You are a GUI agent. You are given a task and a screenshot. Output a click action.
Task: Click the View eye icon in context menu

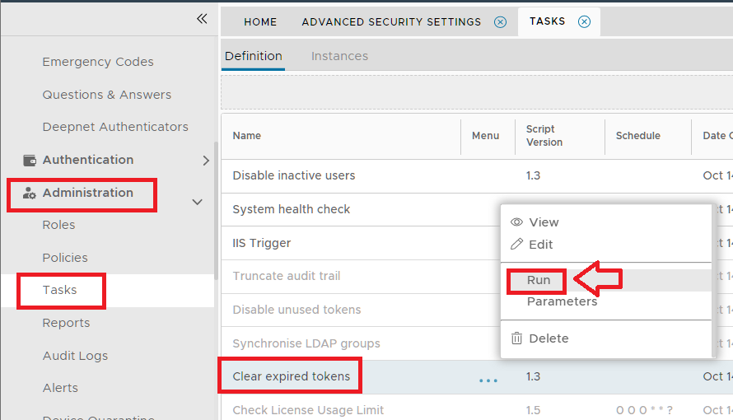click(517, 222)
